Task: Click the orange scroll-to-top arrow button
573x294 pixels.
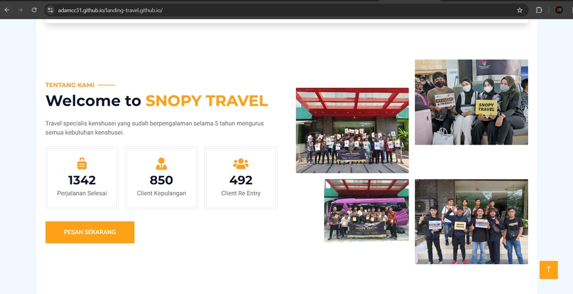Action: 549,270
